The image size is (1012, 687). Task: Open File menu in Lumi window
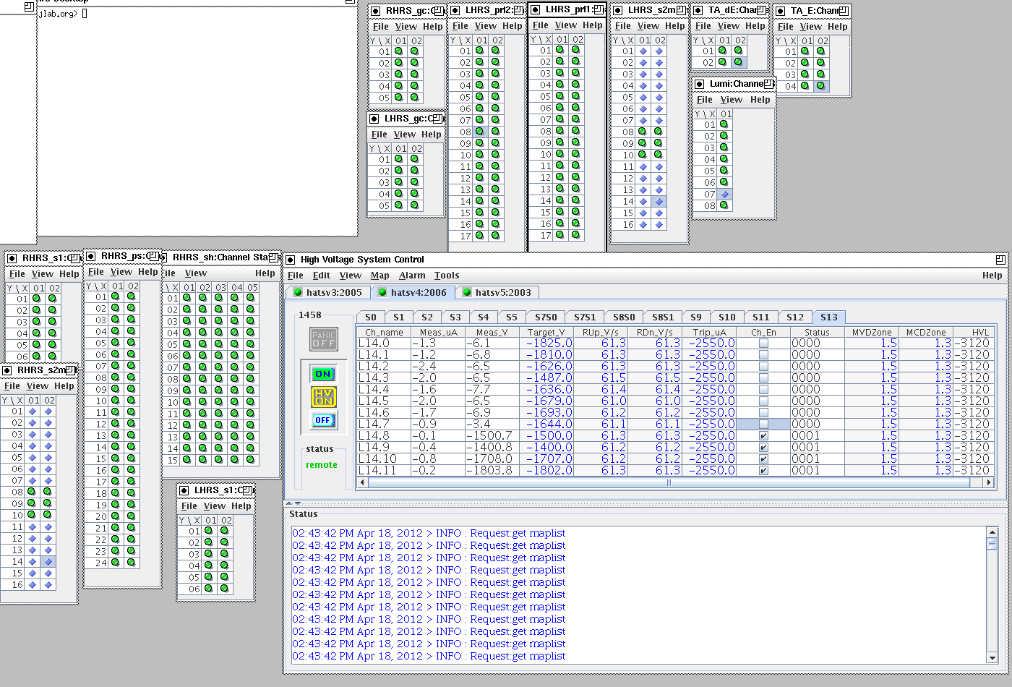click(705, 100)
